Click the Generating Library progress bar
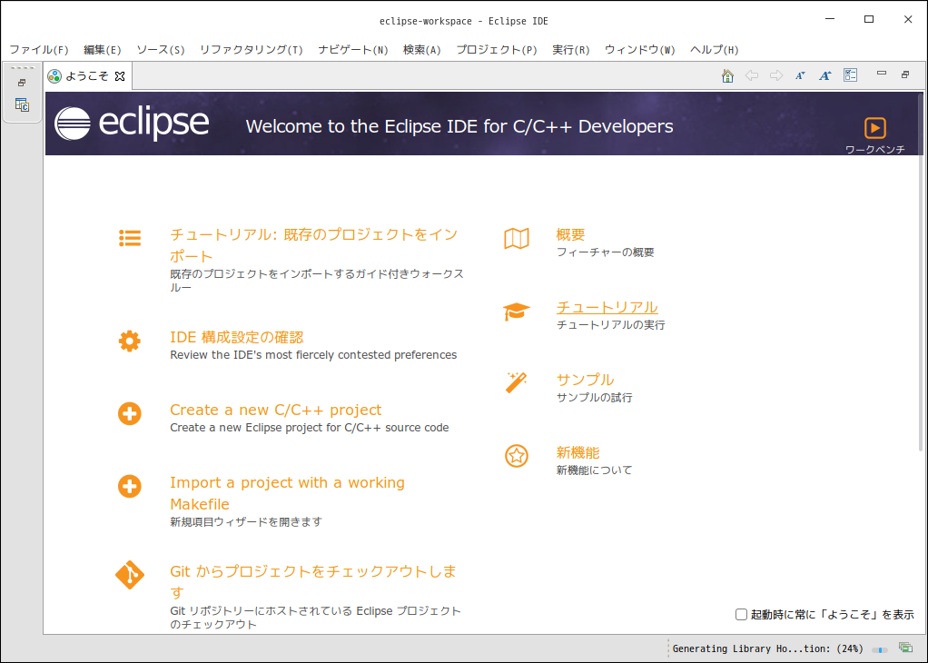Screen dimensions: 928x663 click(880, 649)
